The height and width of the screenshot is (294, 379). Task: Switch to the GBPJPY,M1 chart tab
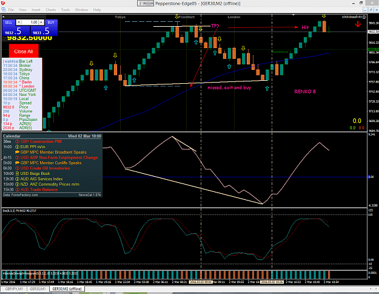(14, 289)
